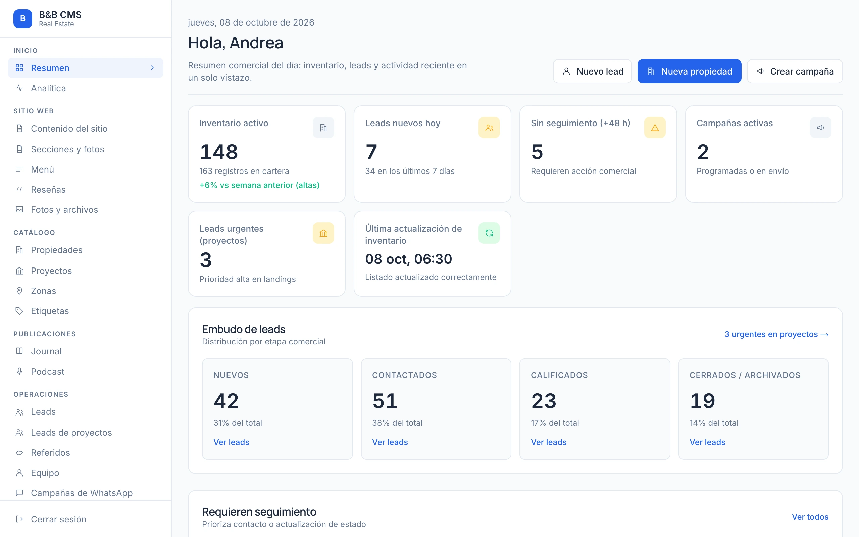Go to Leads de proyectos
The width and height of the screenshot is (859, 537).
click(86, 433)
